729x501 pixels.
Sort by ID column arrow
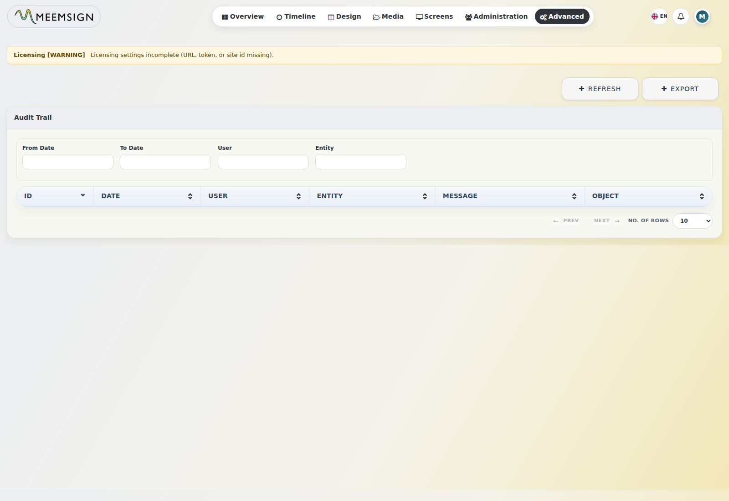point(83,195)
